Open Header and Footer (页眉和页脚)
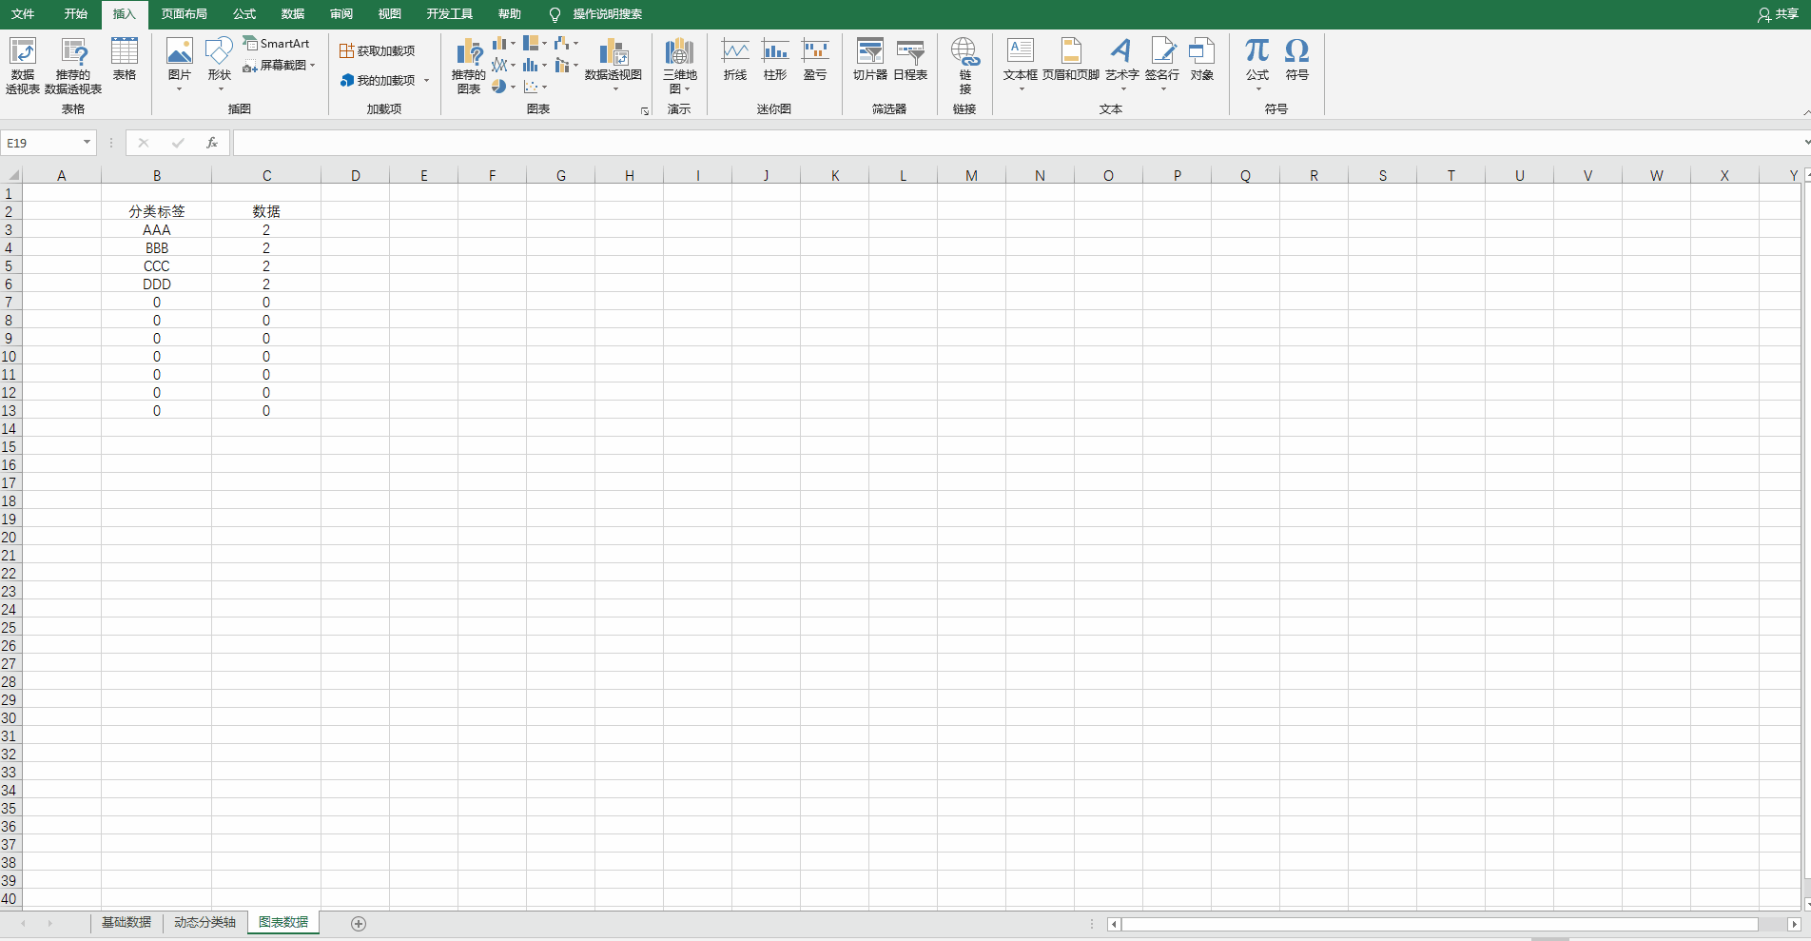The image size is (1811, 941). pyautogui.click(x=1071, y=59)
